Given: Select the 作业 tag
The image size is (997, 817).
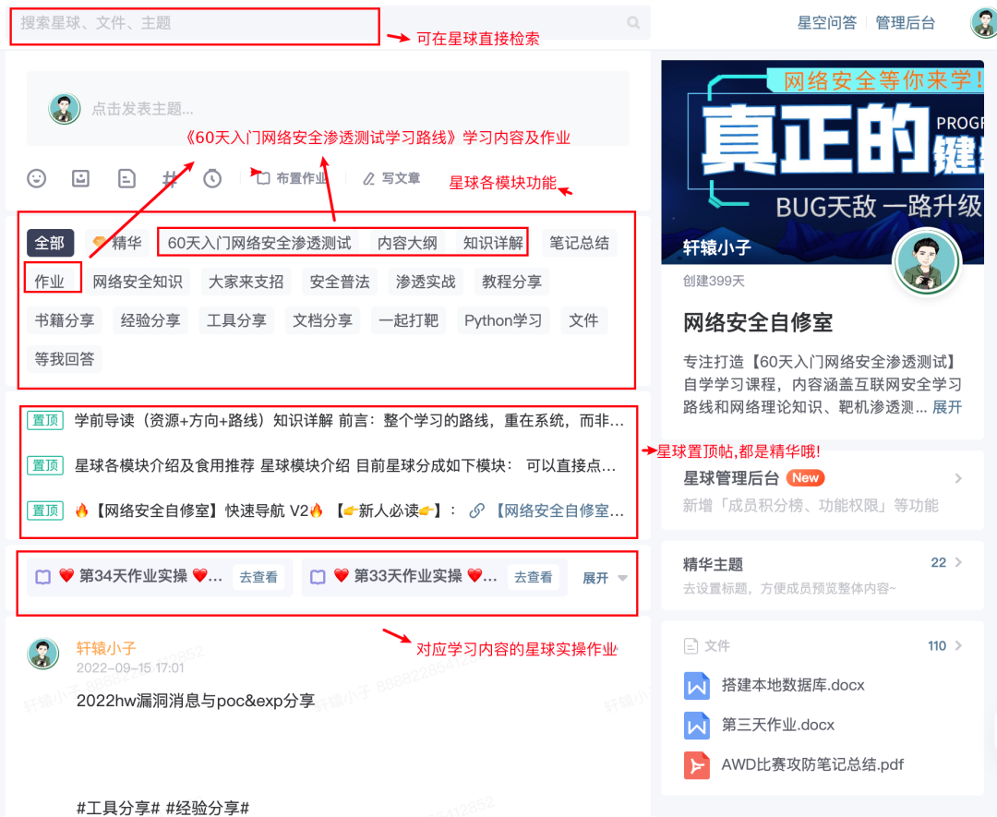Looking at the screenshot, I should pos(50,282).
